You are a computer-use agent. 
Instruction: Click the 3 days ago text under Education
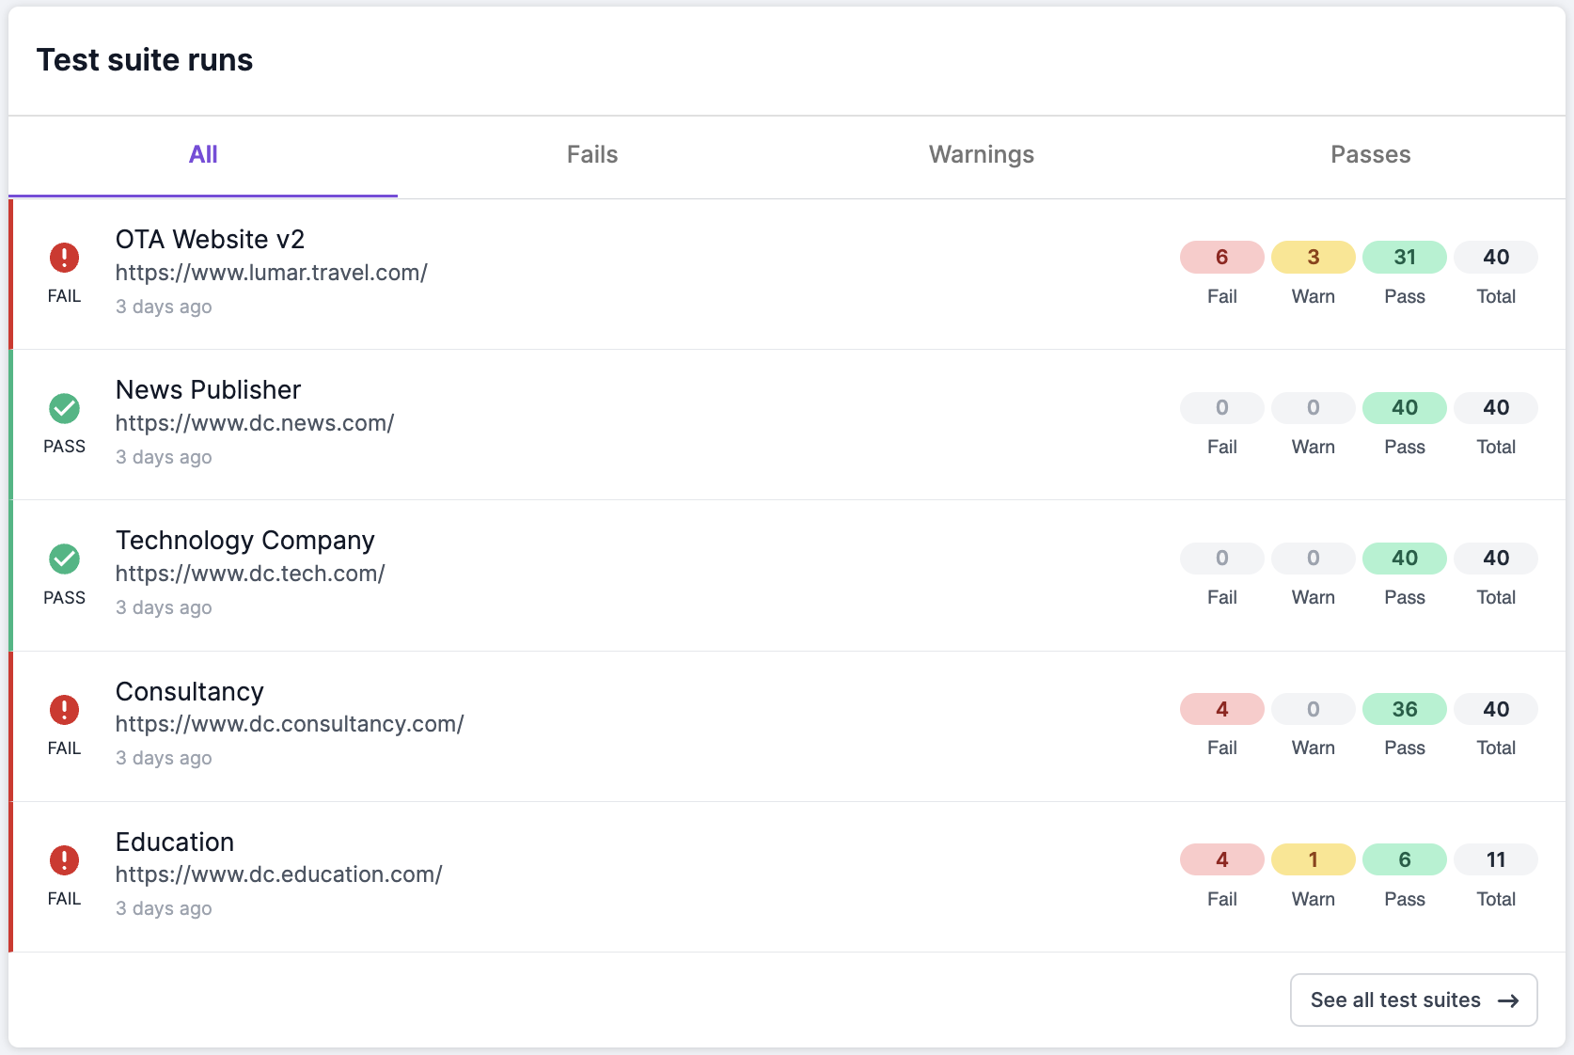click(x=164, y=909)
